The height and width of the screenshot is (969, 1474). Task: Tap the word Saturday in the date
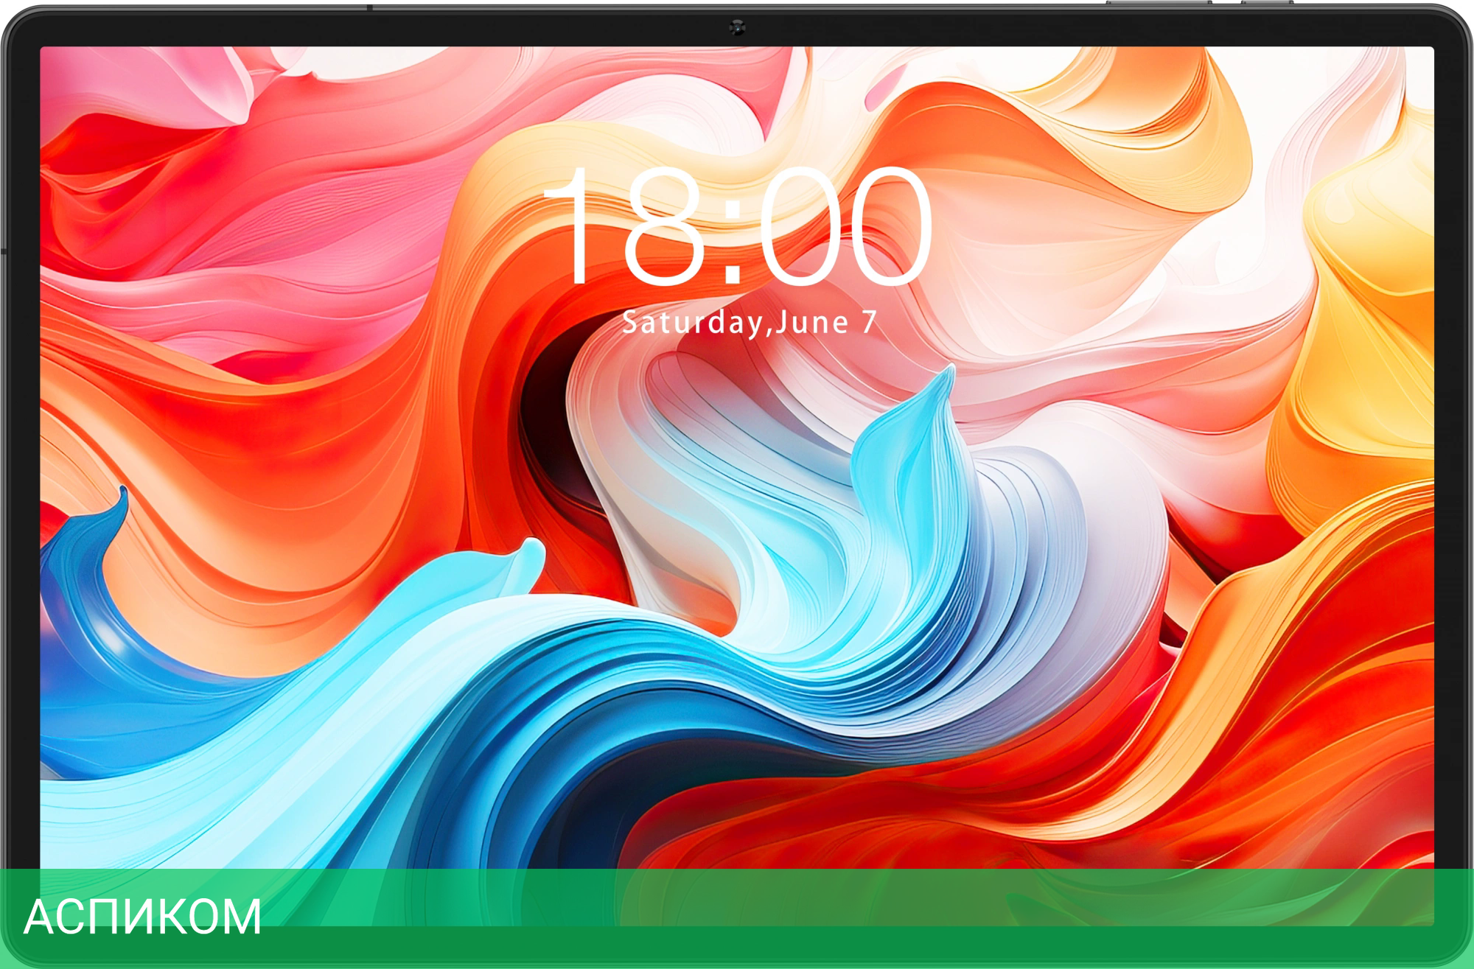pos(691,323)
